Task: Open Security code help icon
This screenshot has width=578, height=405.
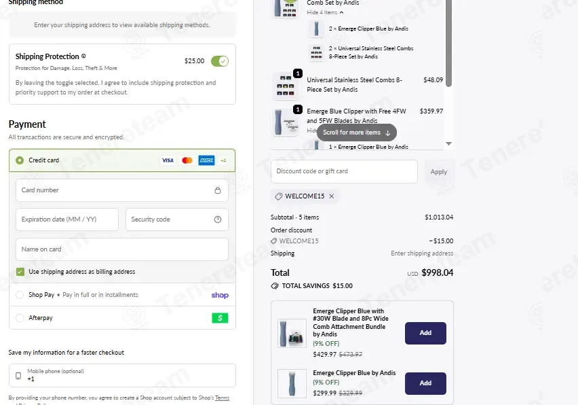Action: pyautogui.click(x=218, y=219)
